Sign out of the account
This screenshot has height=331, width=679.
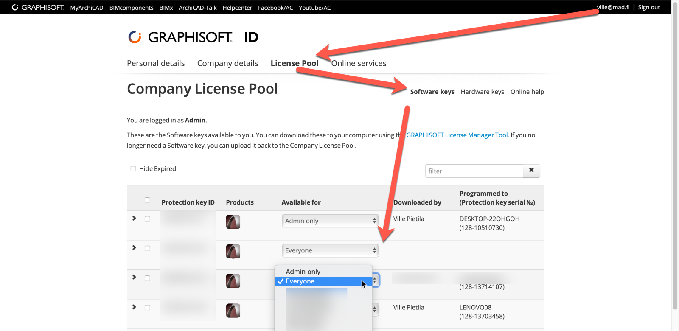[x=649, y=7]
